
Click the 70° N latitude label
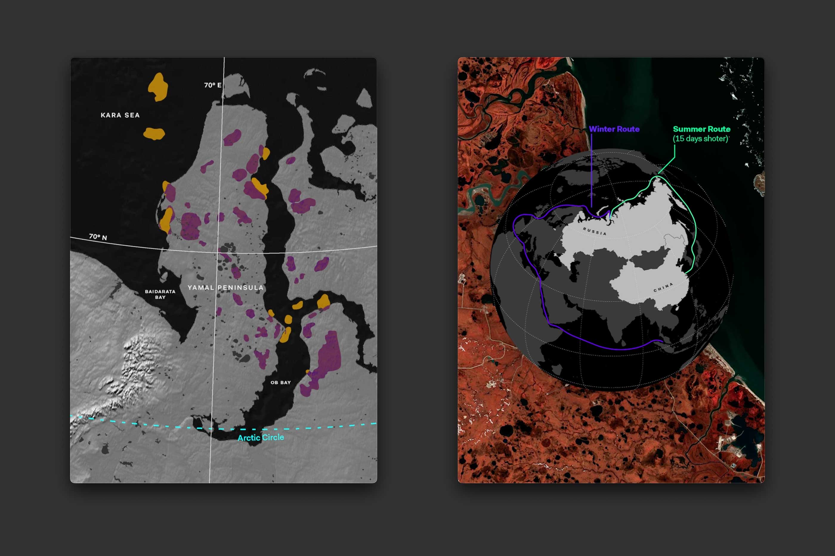coord(98,237)
